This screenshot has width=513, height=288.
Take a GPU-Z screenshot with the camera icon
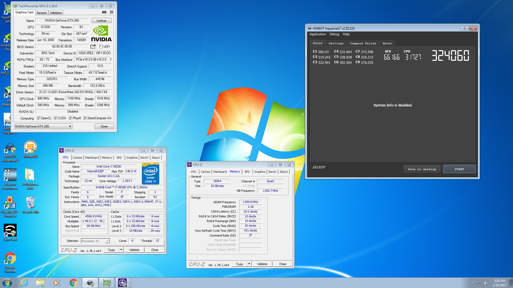[104, 12]
